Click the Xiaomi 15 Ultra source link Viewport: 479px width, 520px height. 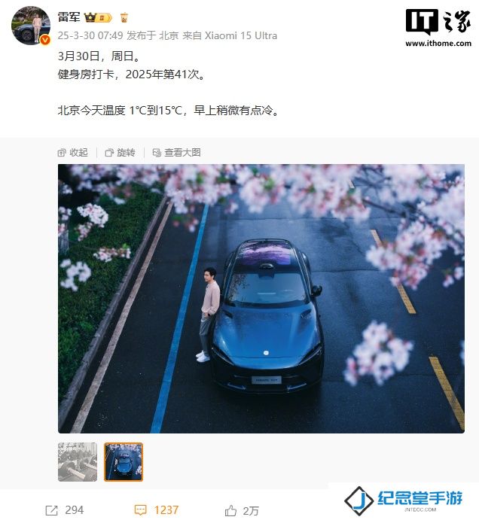pos(241,35)
